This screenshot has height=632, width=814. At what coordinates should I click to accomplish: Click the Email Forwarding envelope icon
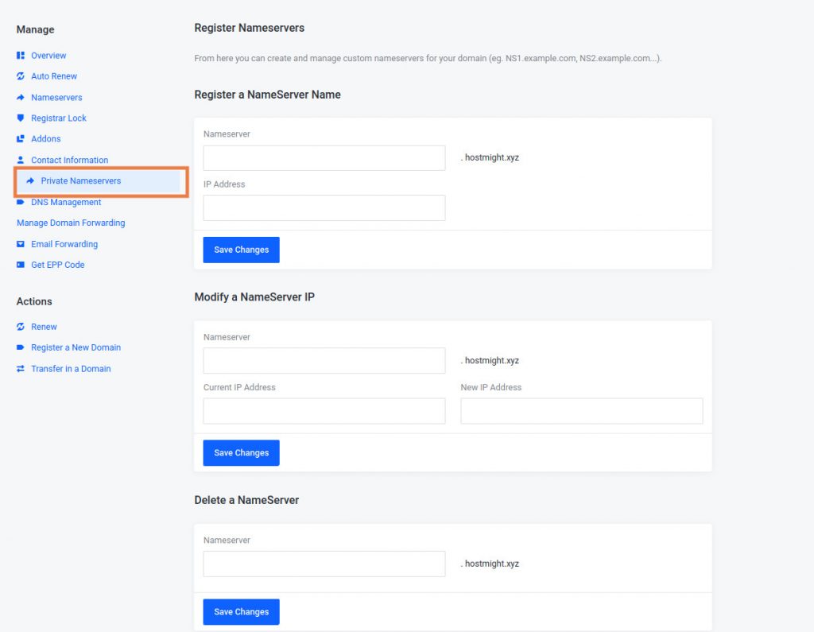[20, 244]
